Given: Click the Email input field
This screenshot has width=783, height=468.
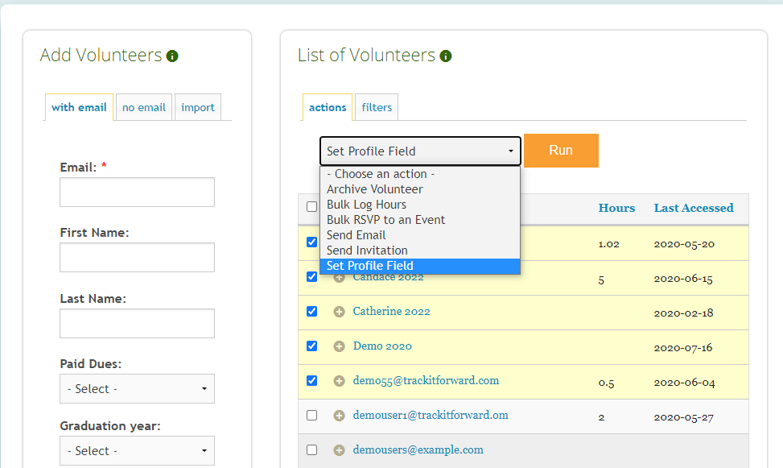Looking at the screenshot, I should [x=137, y=193].
